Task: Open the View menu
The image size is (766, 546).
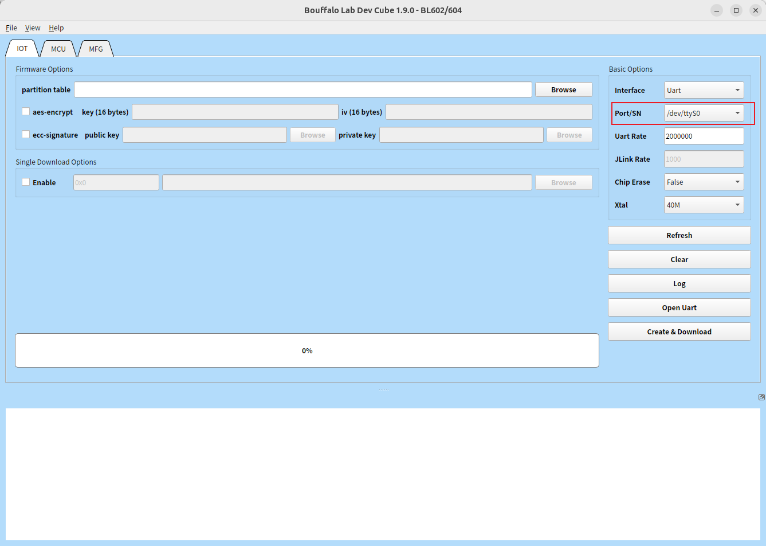Action: coord(33,28)
